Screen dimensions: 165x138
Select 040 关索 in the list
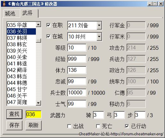pyautogui.click(x=21, y=57)
